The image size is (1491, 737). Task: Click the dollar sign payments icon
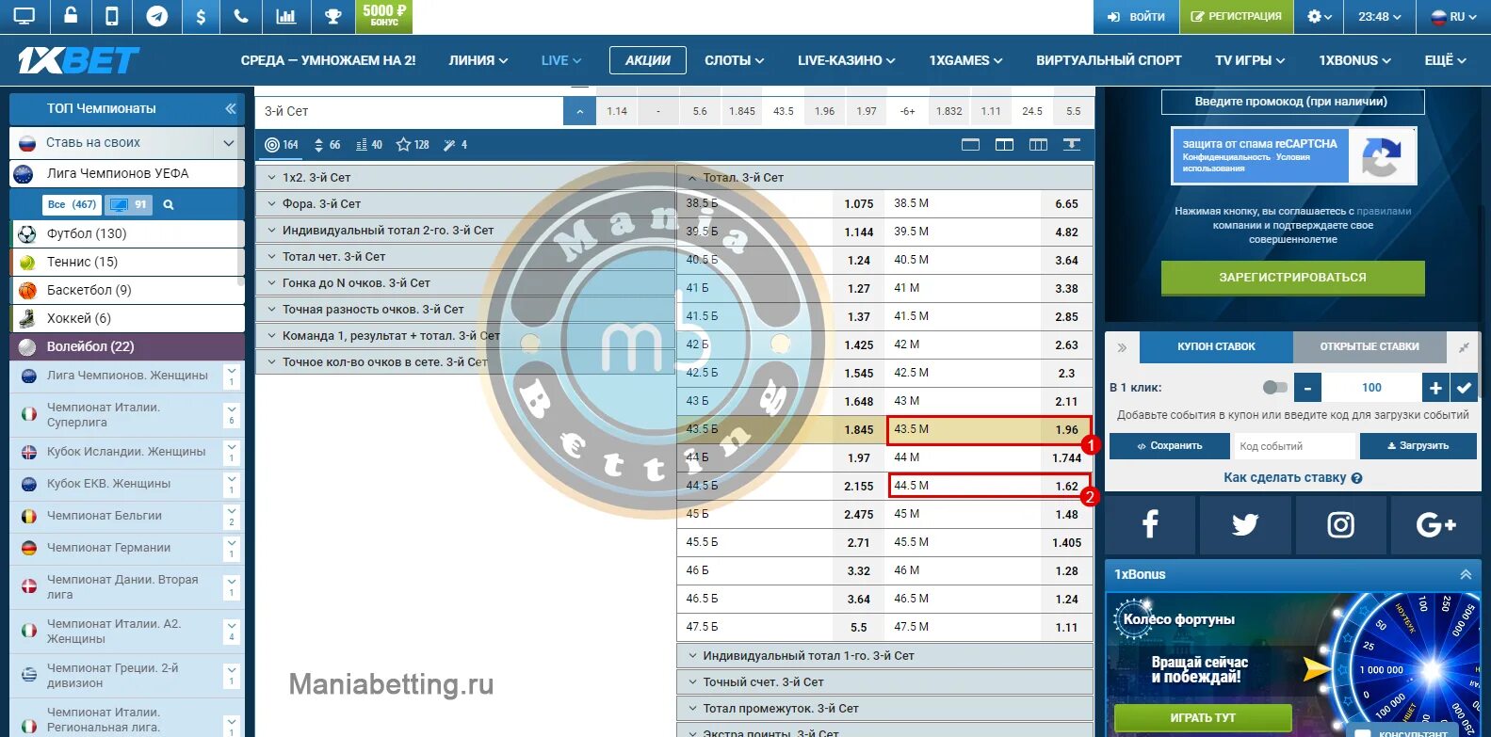[x=201, y=16]
